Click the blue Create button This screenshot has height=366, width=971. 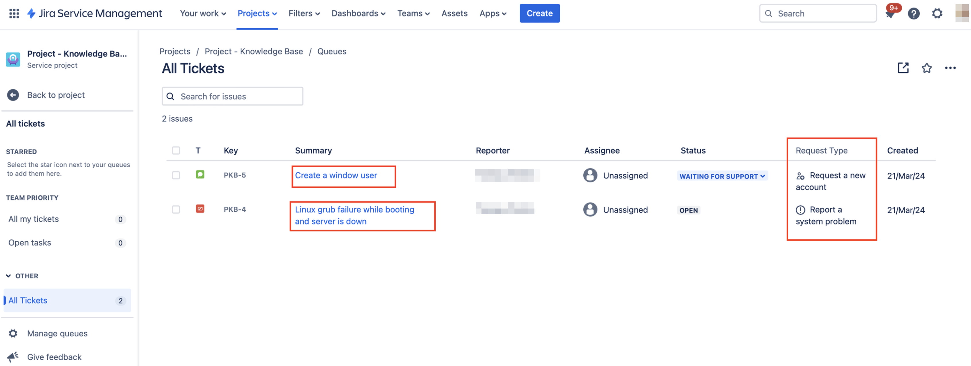coord(539,13)
